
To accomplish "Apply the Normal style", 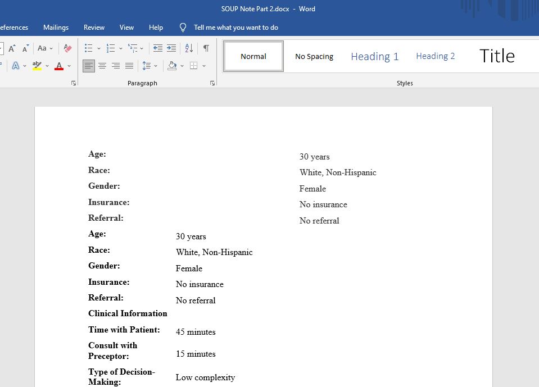I will pyautogui.click(x=253, y=56).
